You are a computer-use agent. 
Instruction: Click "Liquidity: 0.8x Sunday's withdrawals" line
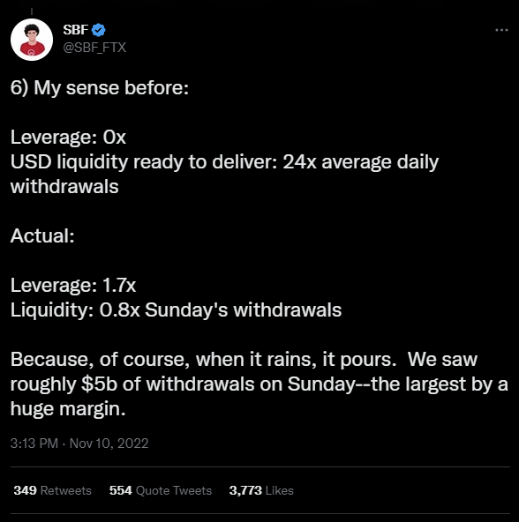pos(176,310)
